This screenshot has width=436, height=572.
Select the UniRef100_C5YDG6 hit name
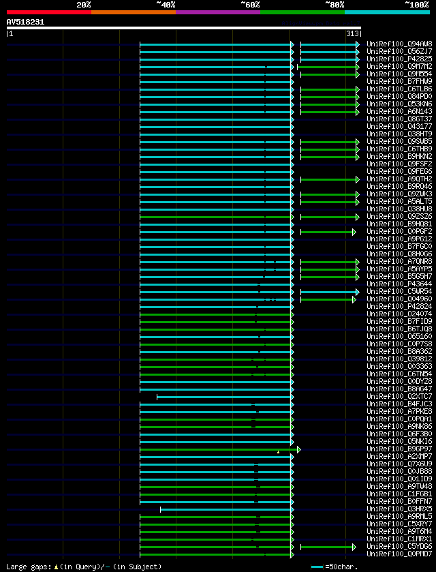click(399, 547)
